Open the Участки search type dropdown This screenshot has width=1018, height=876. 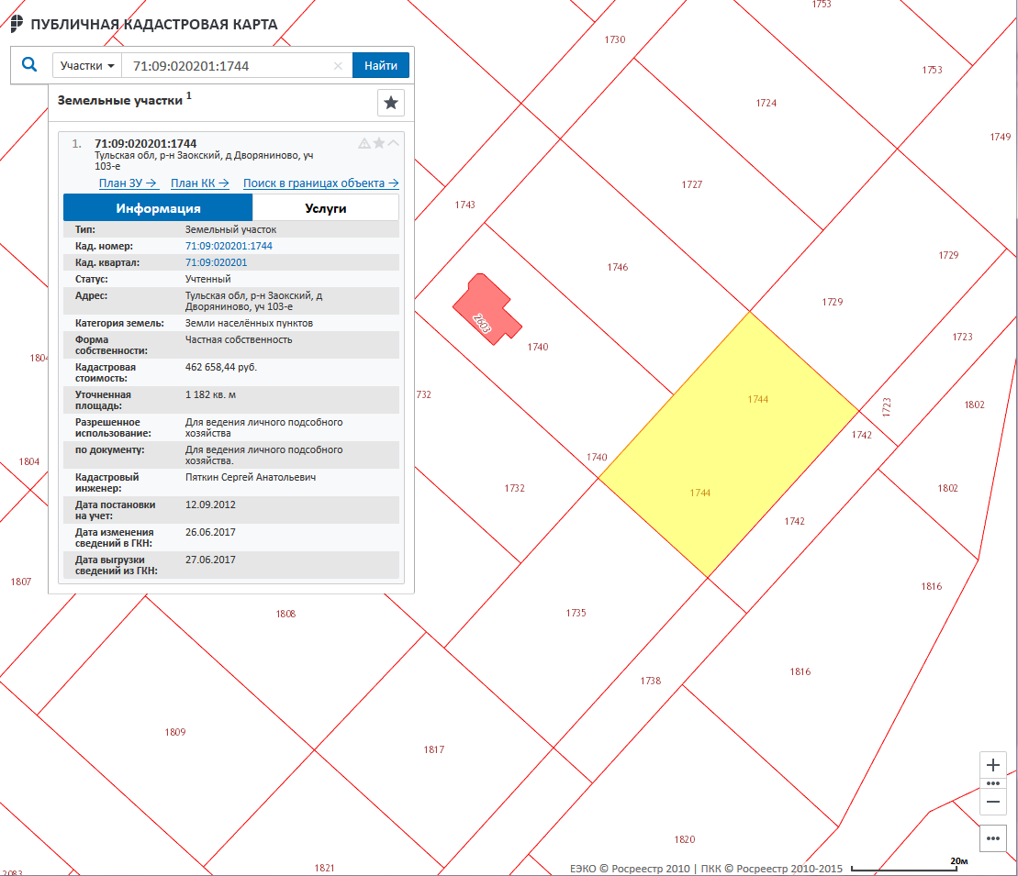[x=89, y=66]
